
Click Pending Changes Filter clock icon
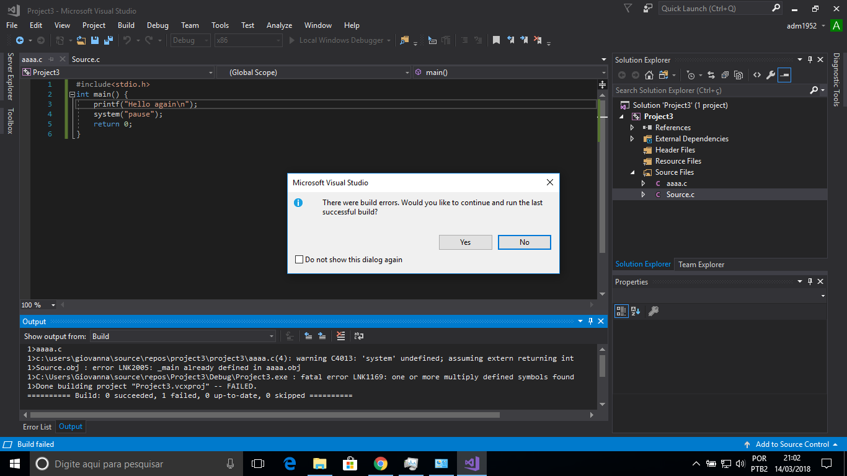(x=691, y=75)
